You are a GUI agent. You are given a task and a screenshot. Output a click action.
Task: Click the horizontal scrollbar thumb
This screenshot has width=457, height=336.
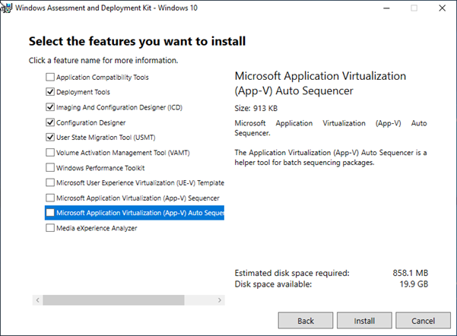(x=113, y=300)
